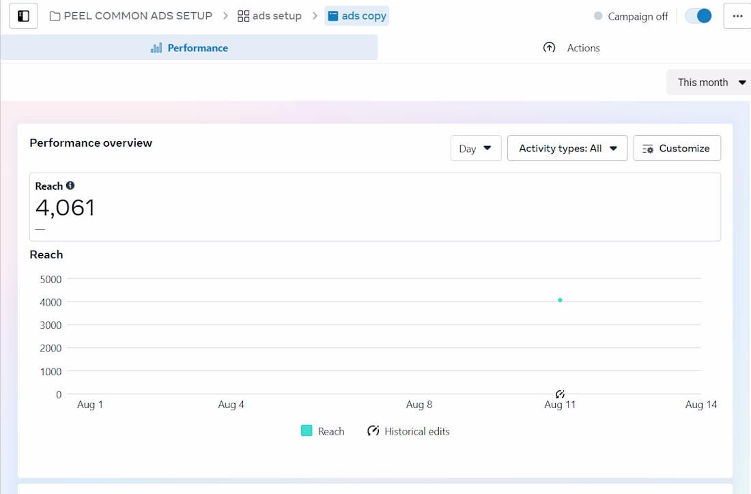Click the ad set icon before ads copy
The width and height of the screenshot is (751, 494).
tap(333, 16)
